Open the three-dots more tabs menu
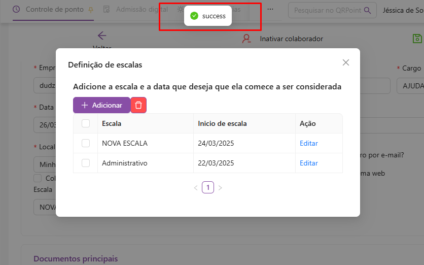The height and width of the screenshot is (265, 424). click(x=270, y=10)
